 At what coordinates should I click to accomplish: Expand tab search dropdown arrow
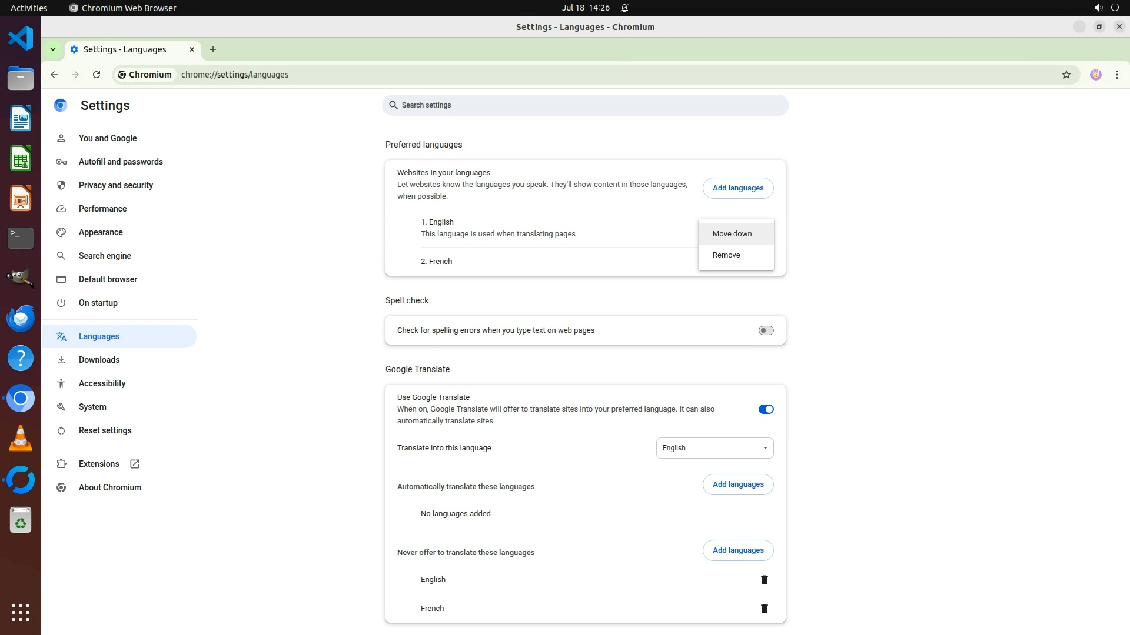pos(53,49)
